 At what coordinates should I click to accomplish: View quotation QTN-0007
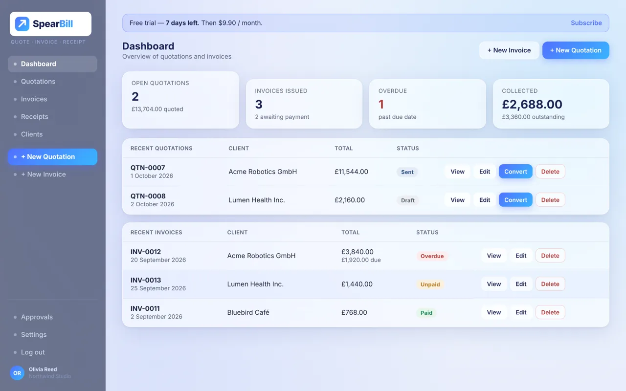[x=458, y=172]
